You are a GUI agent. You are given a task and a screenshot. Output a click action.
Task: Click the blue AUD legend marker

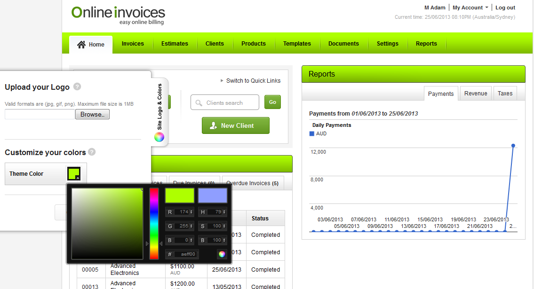(311, 134)
